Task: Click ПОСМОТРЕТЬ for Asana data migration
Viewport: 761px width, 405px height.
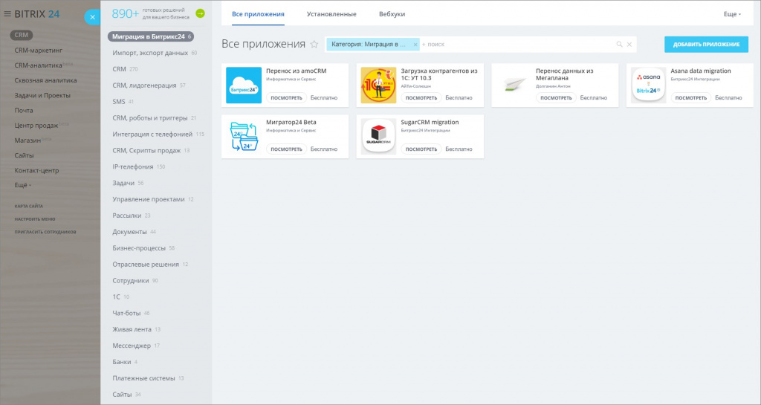Action: pos(691,97)
